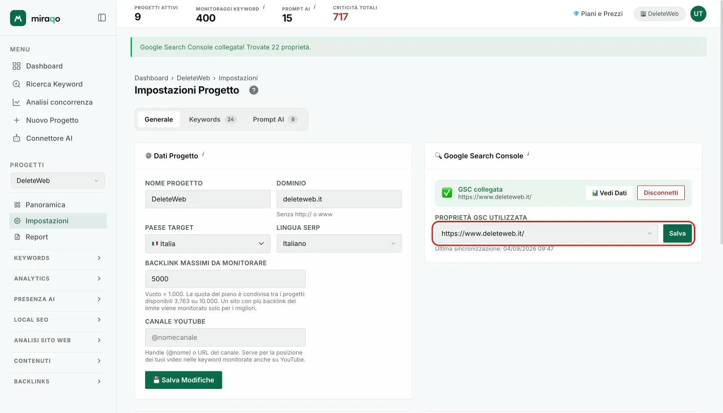Click the plus icon next to Nuovo Progetto
The image size is (723, 413).
click(17, 120)
